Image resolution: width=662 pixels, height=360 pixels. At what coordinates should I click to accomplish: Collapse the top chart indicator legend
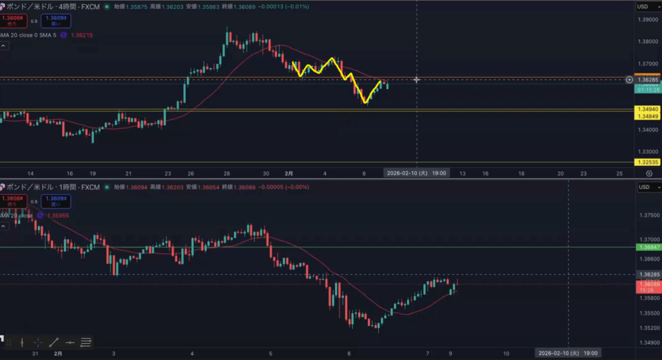(4, 46)
